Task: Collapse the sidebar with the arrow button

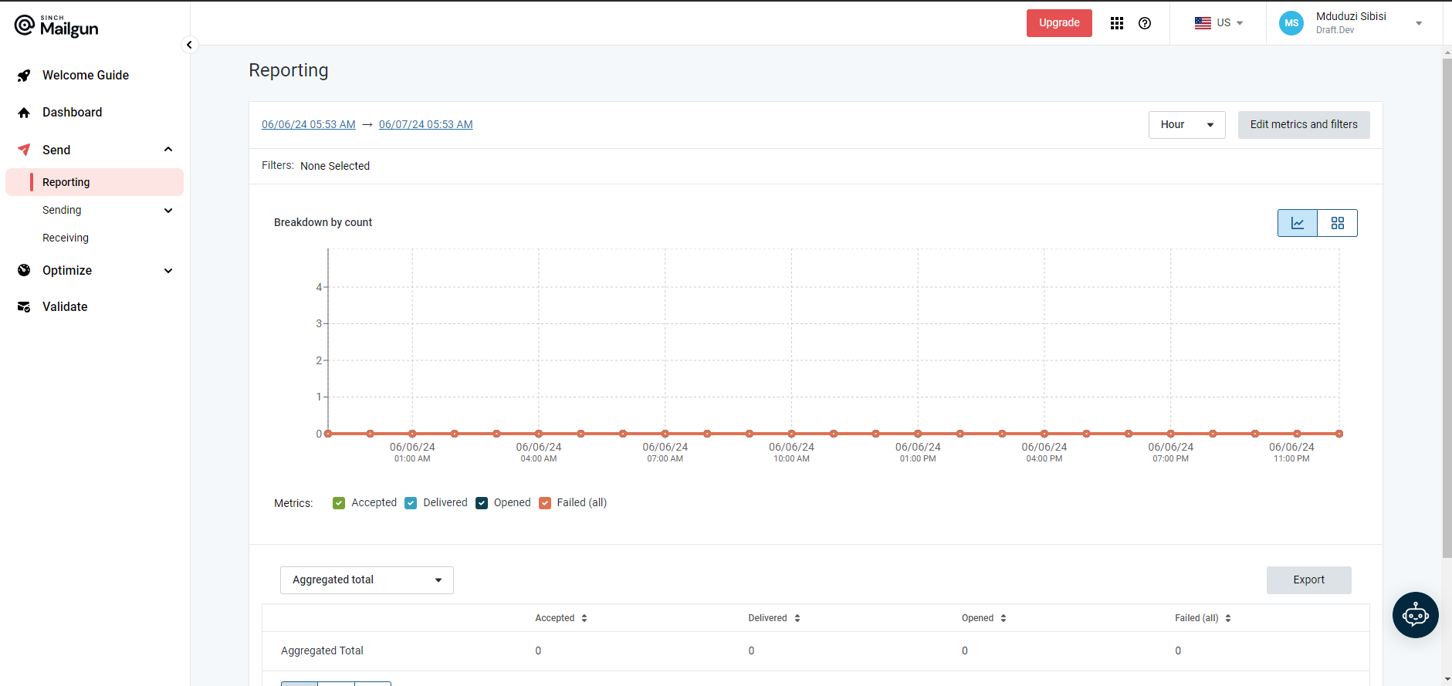Action: tap(189, 45)
